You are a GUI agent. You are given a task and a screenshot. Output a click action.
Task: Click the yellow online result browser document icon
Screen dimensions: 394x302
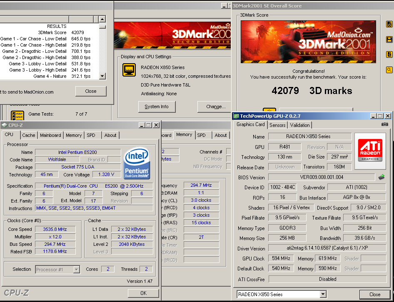389,25
